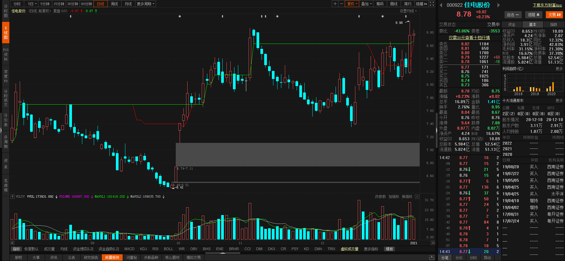Open 异动 tab under tick list
Image resolution: width=565 pixels, height=261 pixels.
tap(487, 258)
